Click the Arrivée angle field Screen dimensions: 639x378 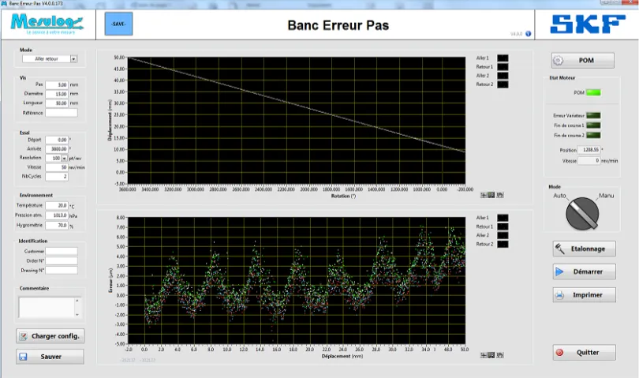click(56, 149)
